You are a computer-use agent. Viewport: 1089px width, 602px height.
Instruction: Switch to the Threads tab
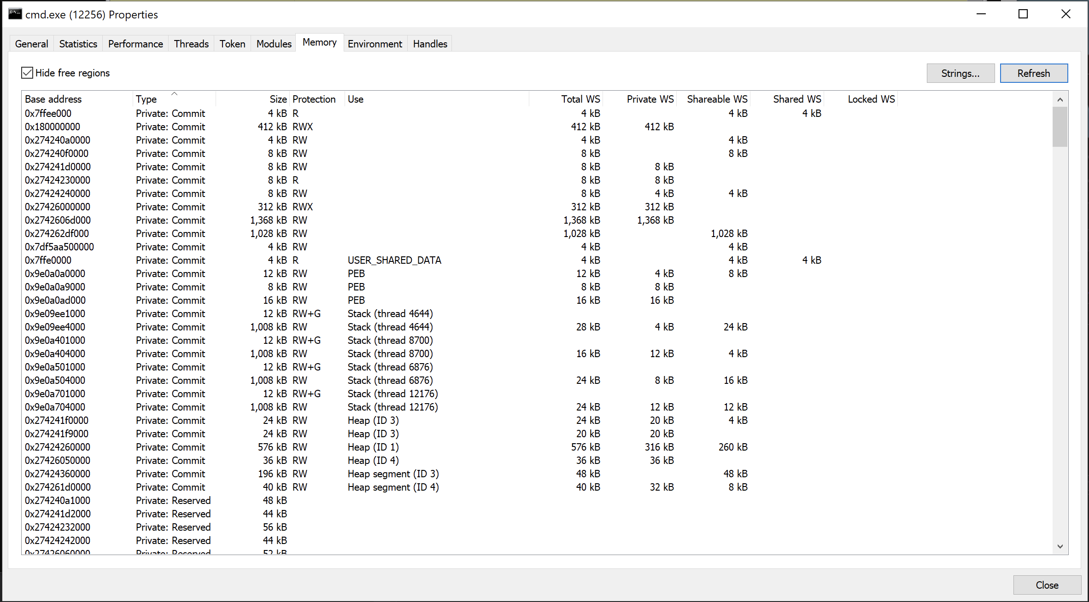191,44
